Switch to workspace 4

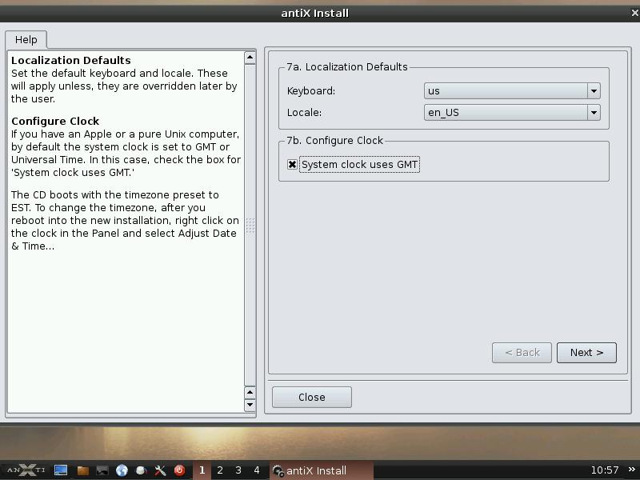click(x=257, y=470)
